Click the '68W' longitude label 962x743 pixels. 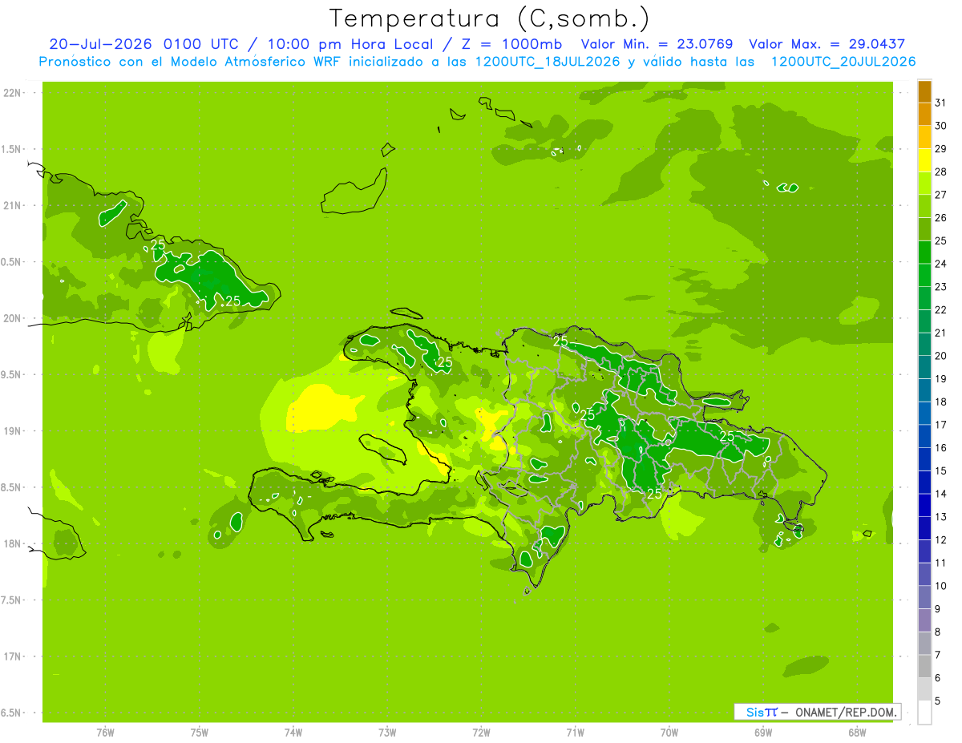856,732
